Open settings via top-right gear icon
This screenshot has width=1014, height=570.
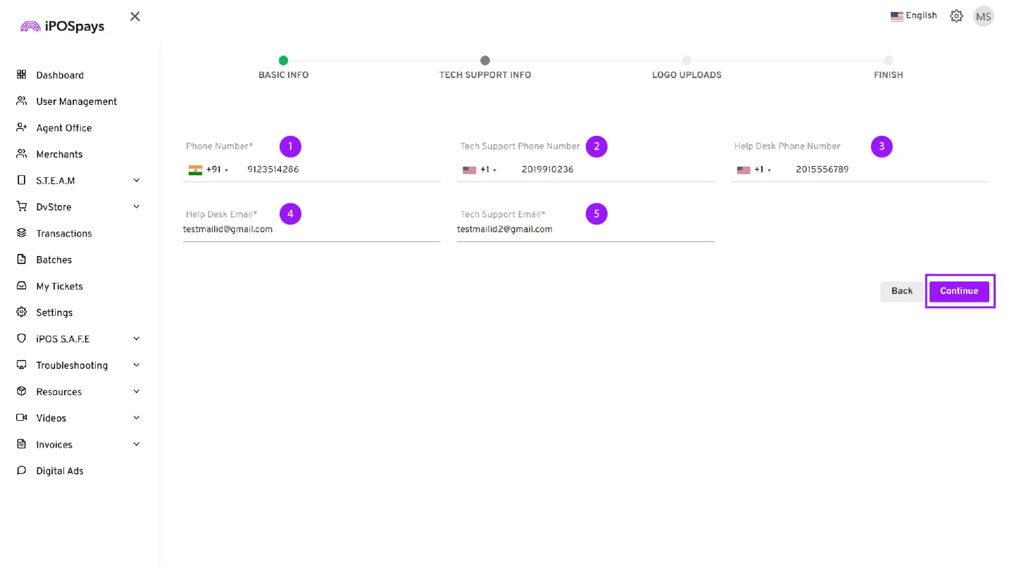[x=956, y=16]
